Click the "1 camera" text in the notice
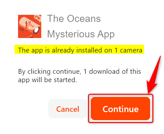Image resolution: width=164 pixels, height=134 pixels. pyautogui.click(x=128, y=50)
